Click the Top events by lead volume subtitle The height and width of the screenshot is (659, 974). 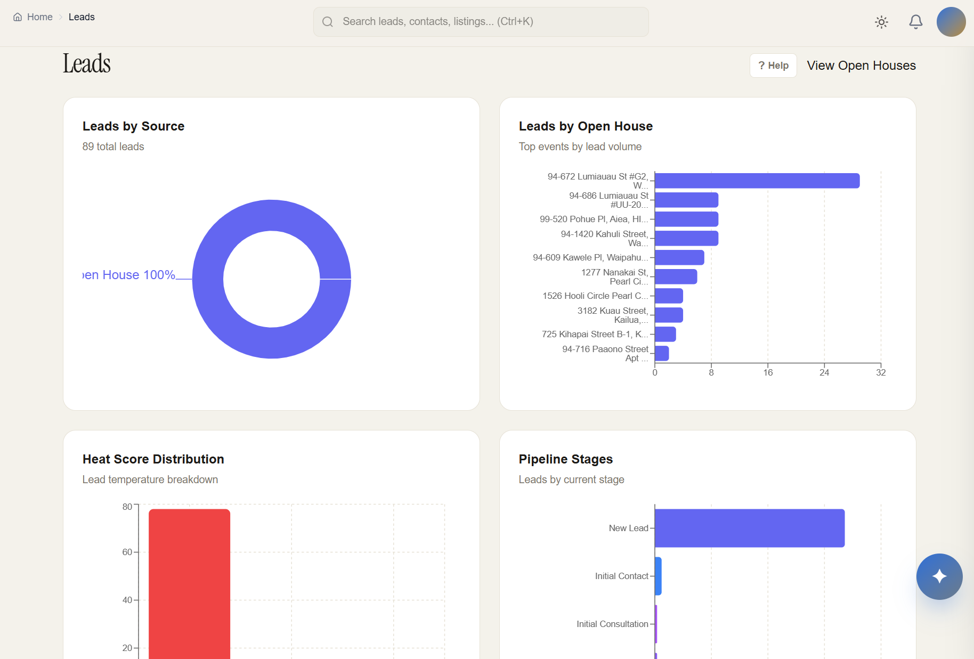point(580,147)
